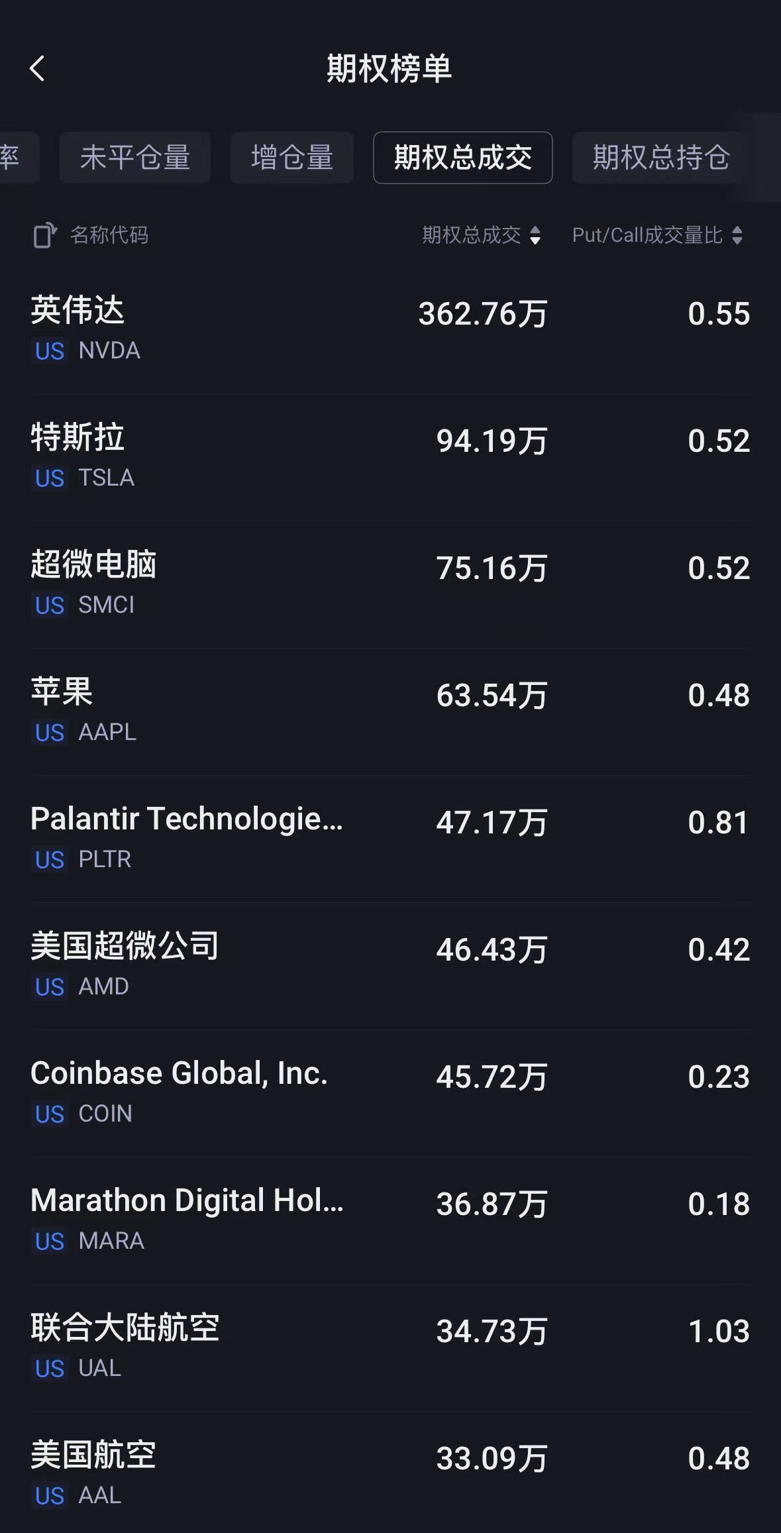
Task: Switch to 未平仓量 tab
Action: 135,158
